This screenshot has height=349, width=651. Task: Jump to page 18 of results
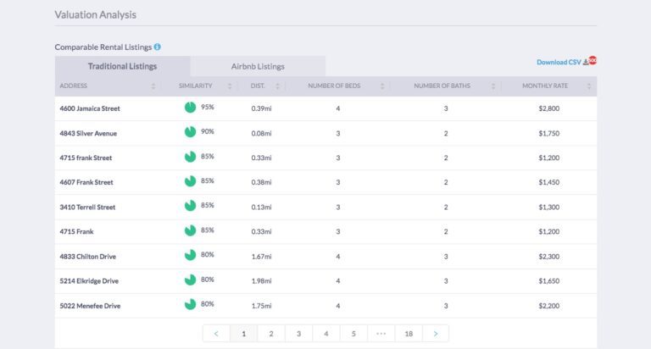pos(409,334)
